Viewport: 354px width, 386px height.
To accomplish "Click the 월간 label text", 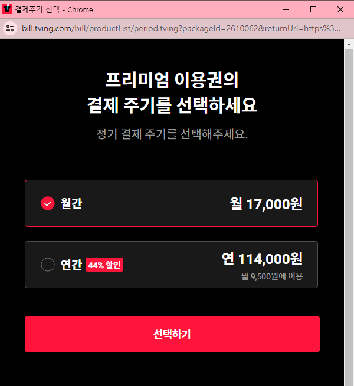I will tap(71, 203).
